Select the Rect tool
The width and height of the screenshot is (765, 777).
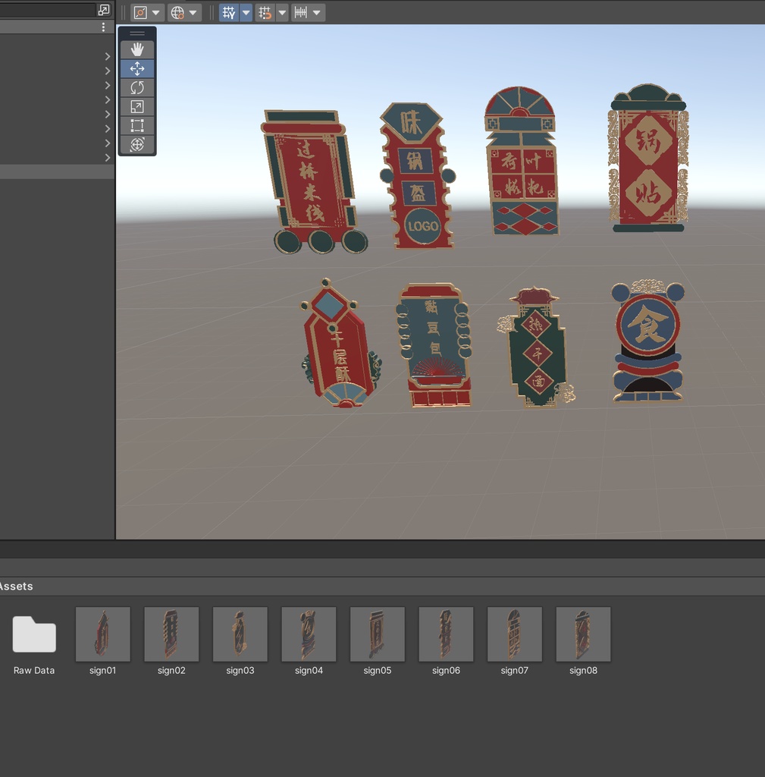(137, 125)
